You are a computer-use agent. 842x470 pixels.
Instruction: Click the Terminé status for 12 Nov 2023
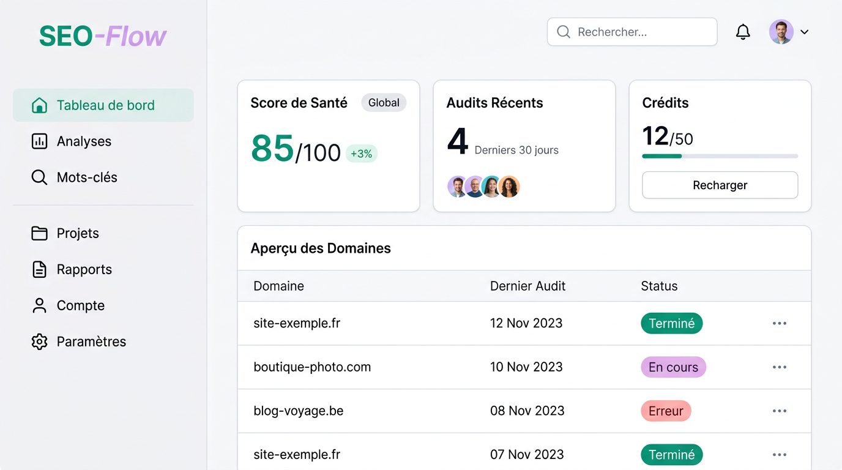tap(672, 323)
